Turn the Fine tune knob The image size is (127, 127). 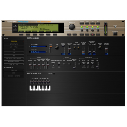(x=78, y=48)
